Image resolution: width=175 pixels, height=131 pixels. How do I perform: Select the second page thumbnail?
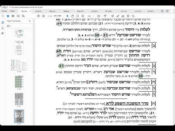19,47
